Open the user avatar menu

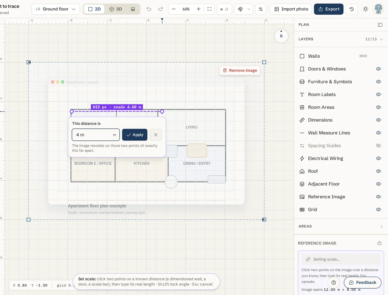378,9
